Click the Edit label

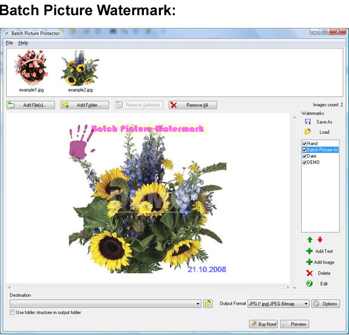point(324,283)
